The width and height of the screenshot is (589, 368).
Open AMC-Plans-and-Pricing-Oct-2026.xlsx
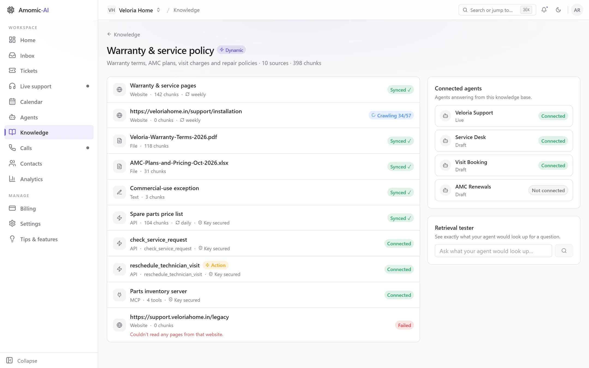pos(263,167)
